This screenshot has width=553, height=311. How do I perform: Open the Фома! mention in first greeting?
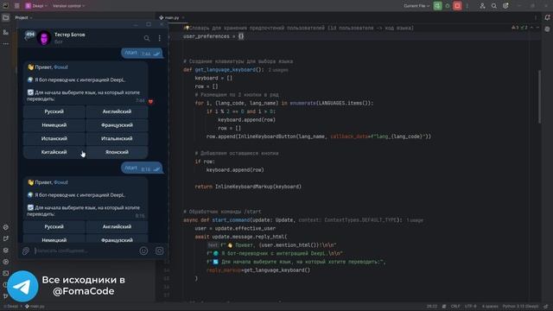[x=60, y=67]
